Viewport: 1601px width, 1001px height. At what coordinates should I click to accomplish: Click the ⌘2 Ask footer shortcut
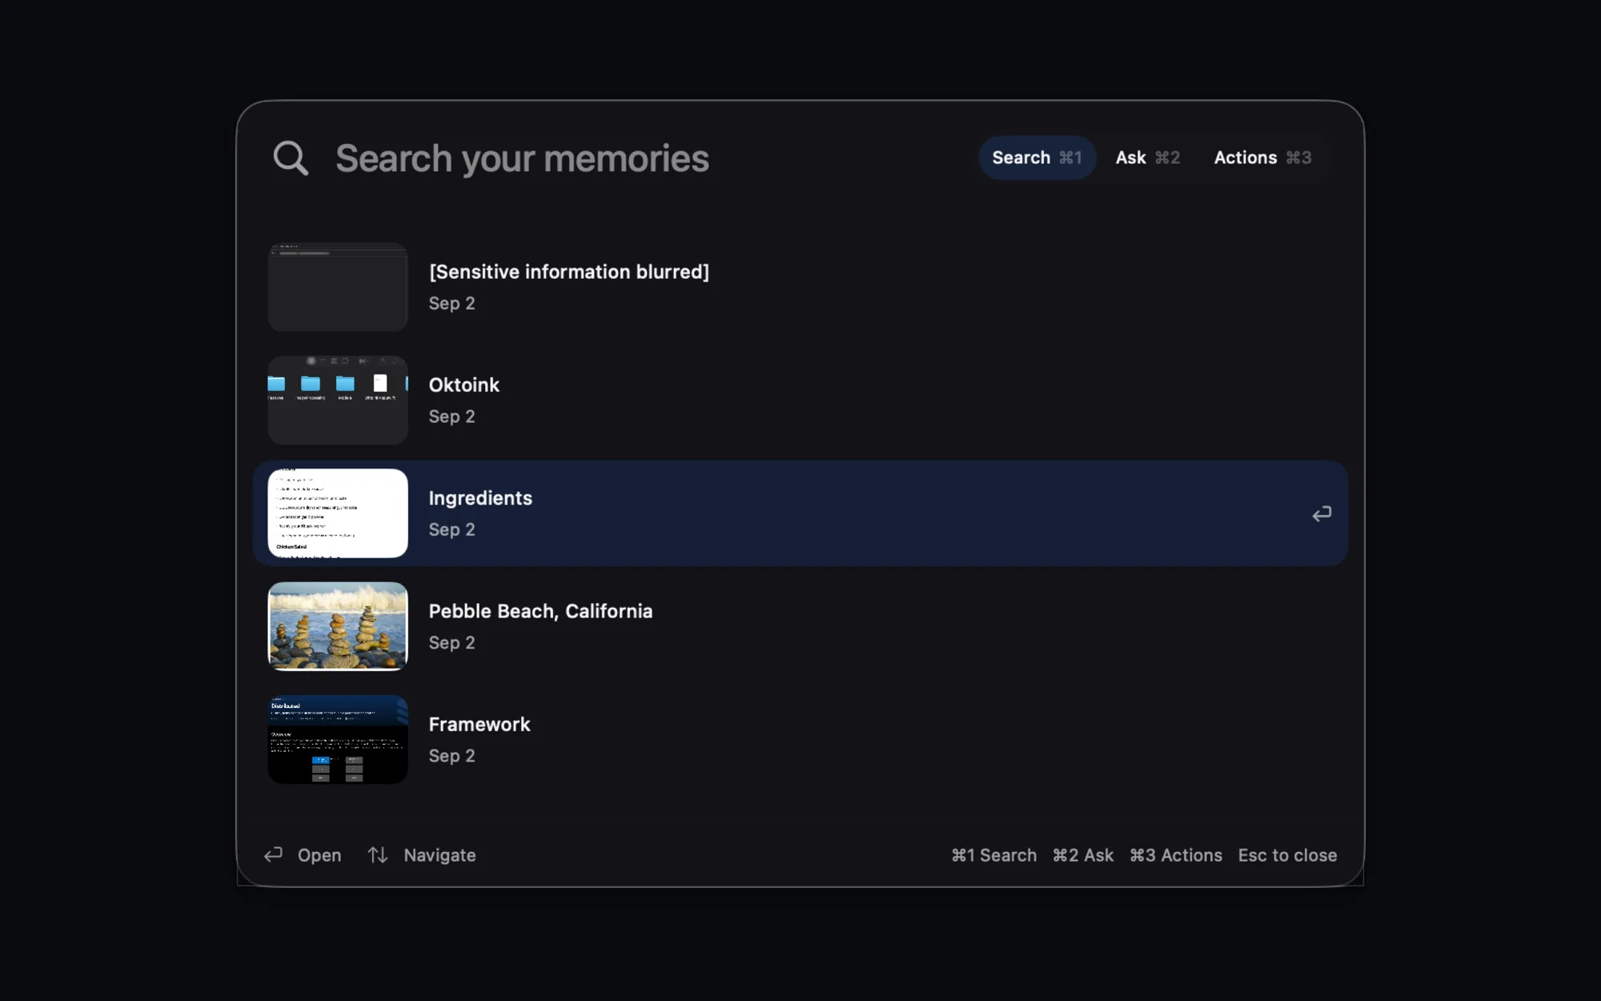(x=1082, y=855)
